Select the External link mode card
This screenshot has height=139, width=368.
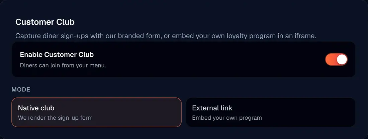coord(271,112)
